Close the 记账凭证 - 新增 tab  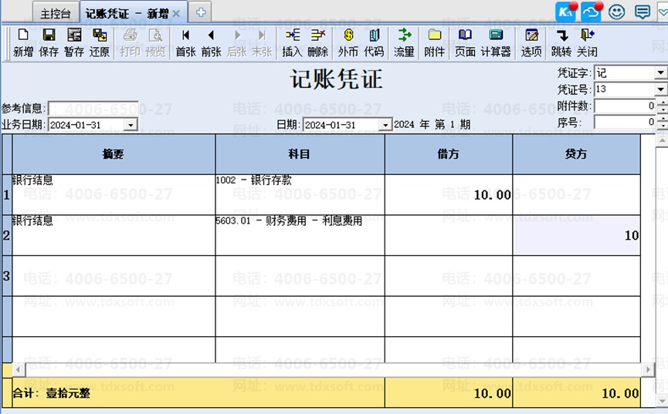tap(176, 14)
